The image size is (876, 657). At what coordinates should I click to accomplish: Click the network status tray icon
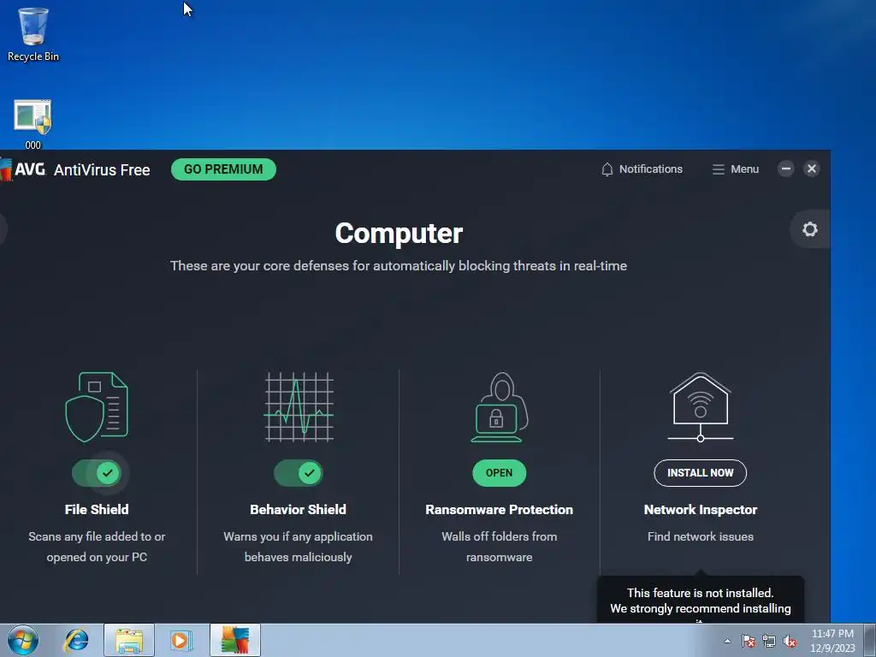coord(769,642)
